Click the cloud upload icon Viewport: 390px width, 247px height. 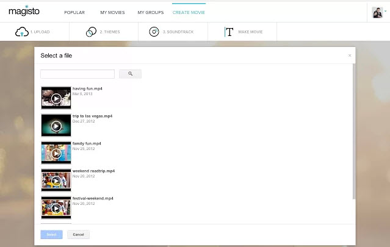[22, 32]
